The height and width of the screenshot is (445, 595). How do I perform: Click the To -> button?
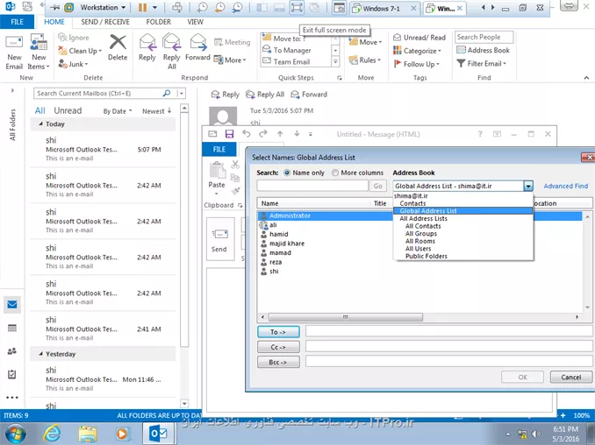278,332
